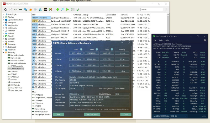This screenshot has width=210, height=123.
Task: Click Write info icon in benchmark window
Action: [x=97, y=49]
